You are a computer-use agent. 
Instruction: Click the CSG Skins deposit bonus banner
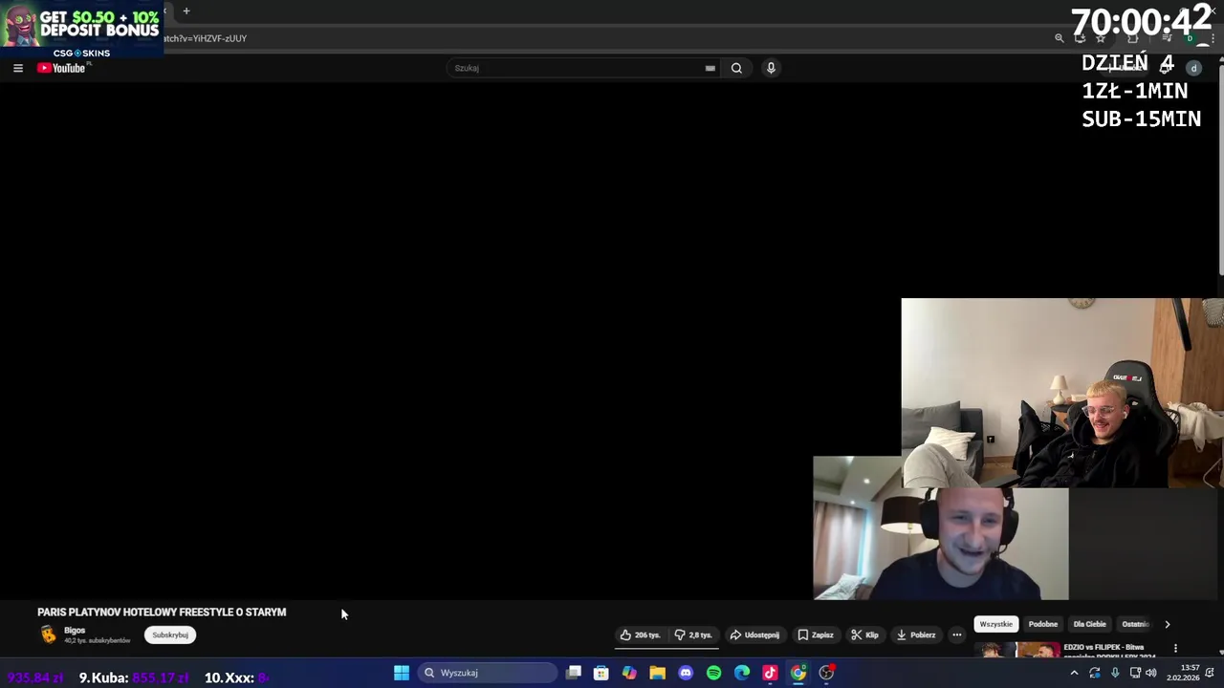pyautogui.click(x=81, y=29)
